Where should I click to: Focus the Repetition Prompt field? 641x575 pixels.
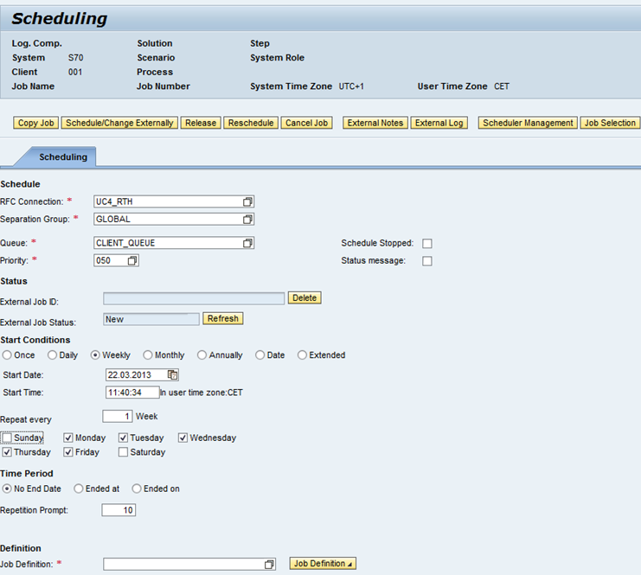tap(119, 510)
